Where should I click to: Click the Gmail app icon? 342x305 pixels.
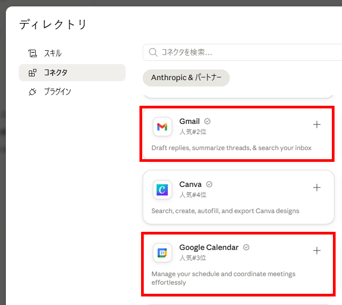162,127
